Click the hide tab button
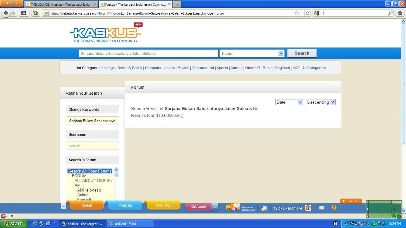 [351, 201]
